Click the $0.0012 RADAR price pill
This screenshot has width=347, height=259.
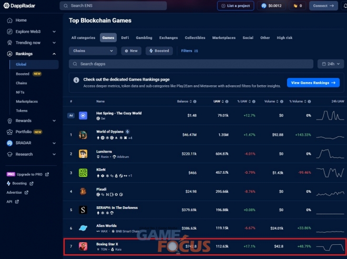[271, 6]
